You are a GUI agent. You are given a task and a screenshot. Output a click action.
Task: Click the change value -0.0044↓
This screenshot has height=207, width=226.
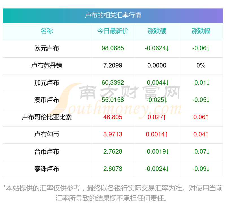pos(157,83)
